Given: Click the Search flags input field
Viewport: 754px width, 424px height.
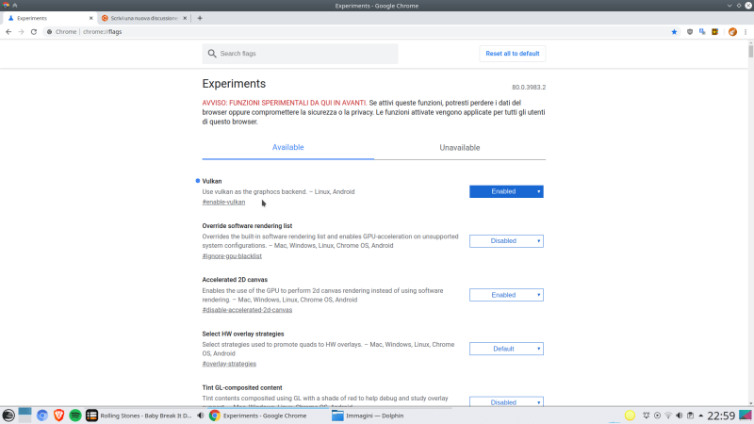Looking at the screenshot, I should [x=300, y=54].
